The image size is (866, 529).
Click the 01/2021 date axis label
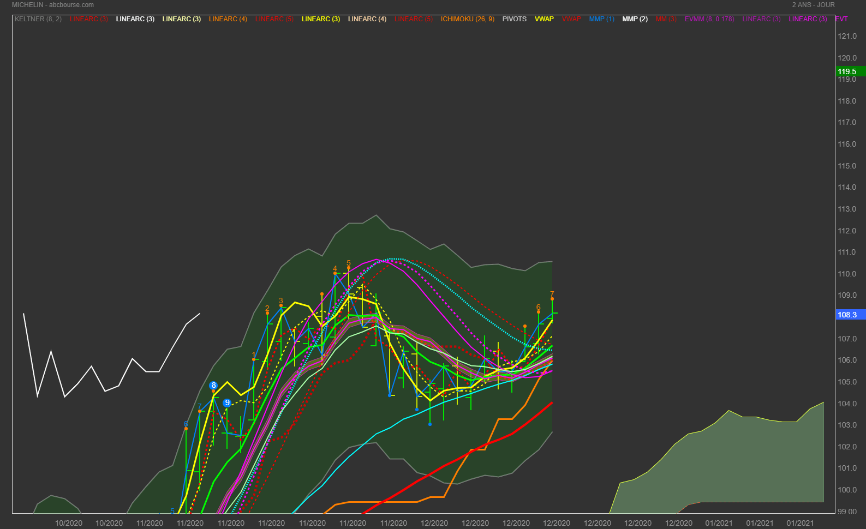click(x=719, y=523)
